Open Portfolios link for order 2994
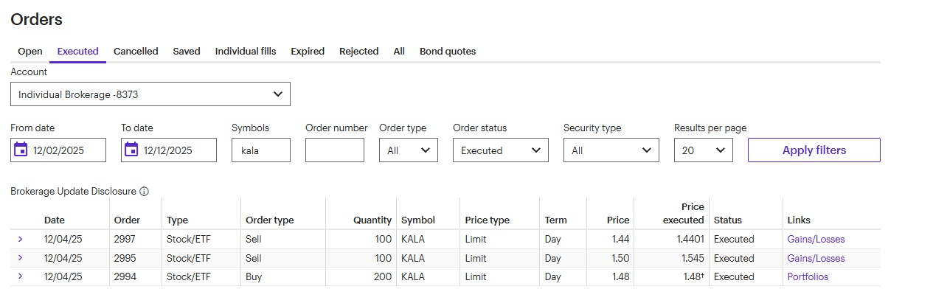This screenshot has height=303, width=933. click(808, 277)
